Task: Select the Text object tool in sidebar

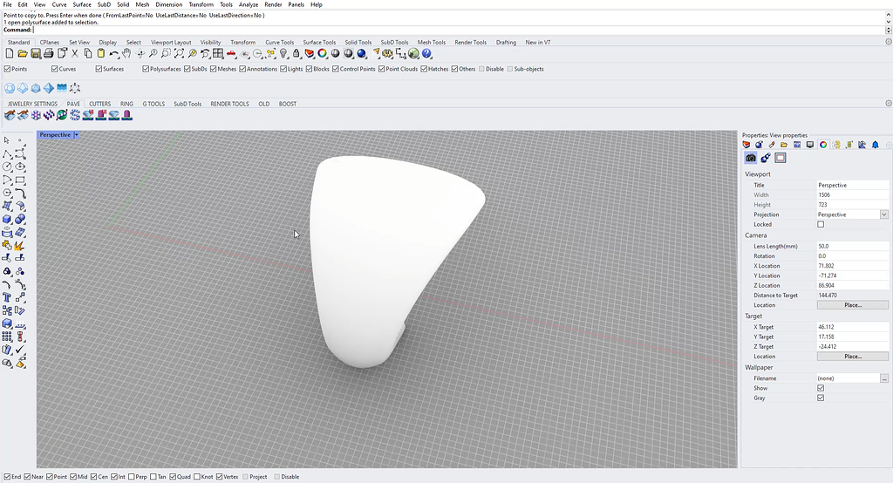Action: pos(7,297)
